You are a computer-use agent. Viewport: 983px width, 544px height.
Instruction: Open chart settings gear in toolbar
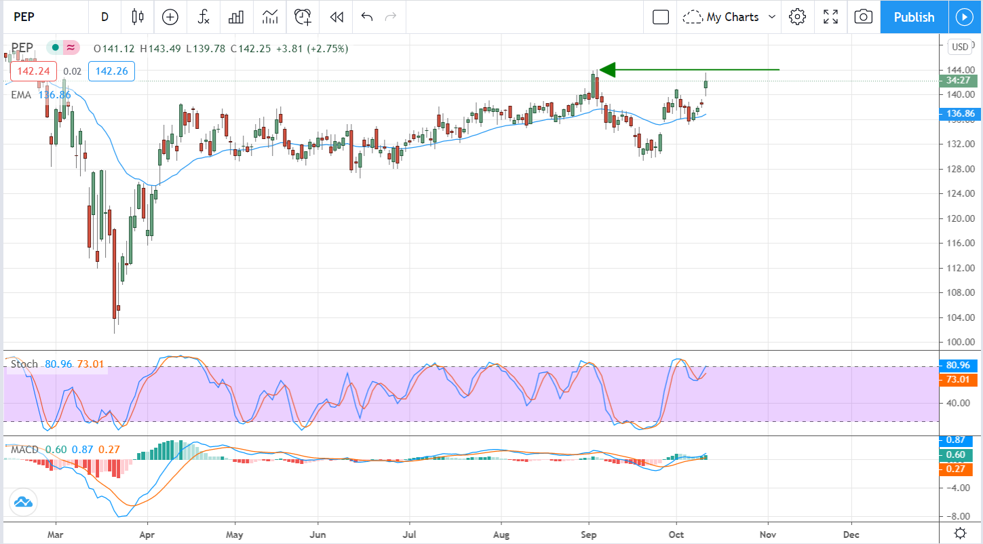coord(797,17)
